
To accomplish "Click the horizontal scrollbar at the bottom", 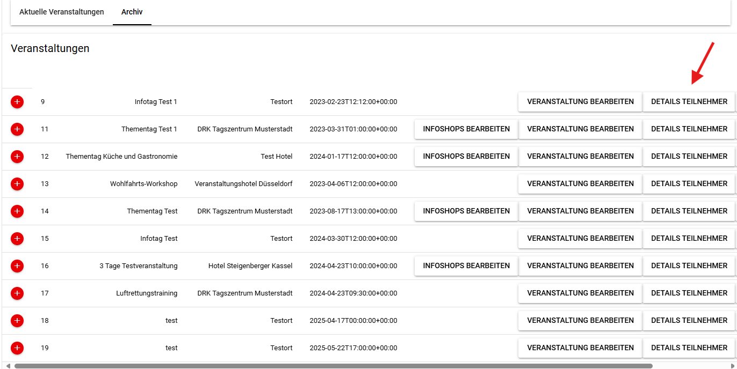I will click(x=333, y=366).
